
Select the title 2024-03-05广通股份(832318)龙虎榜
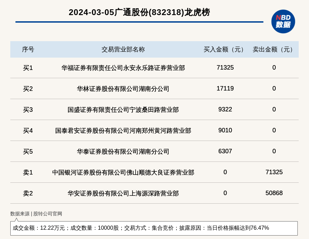coord(139,12)
